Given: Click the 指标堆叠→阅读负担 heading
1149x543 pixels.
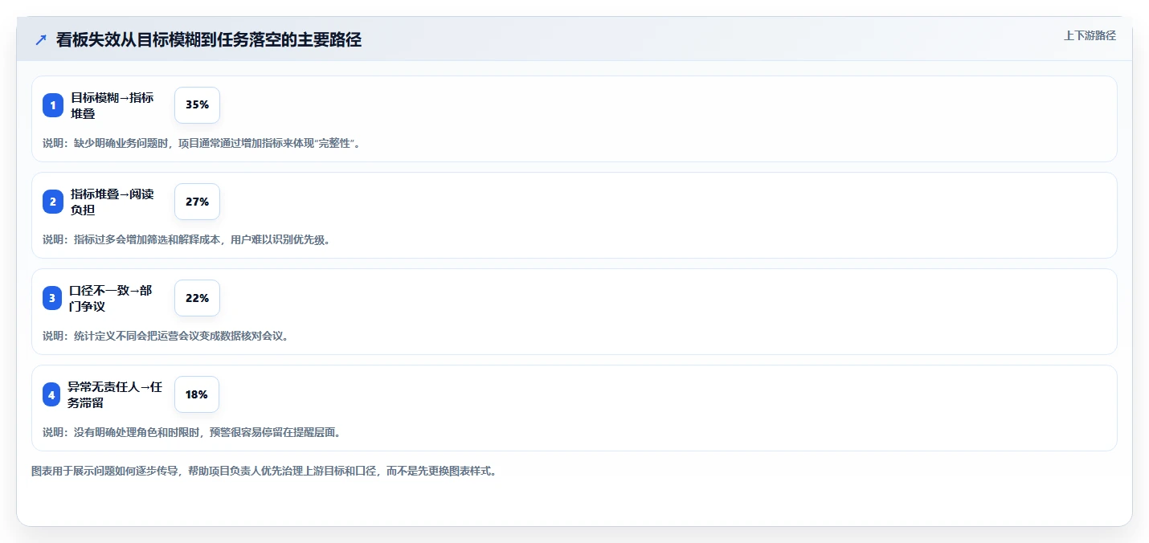Looking at the screenshot, I should tap(112, 202).
